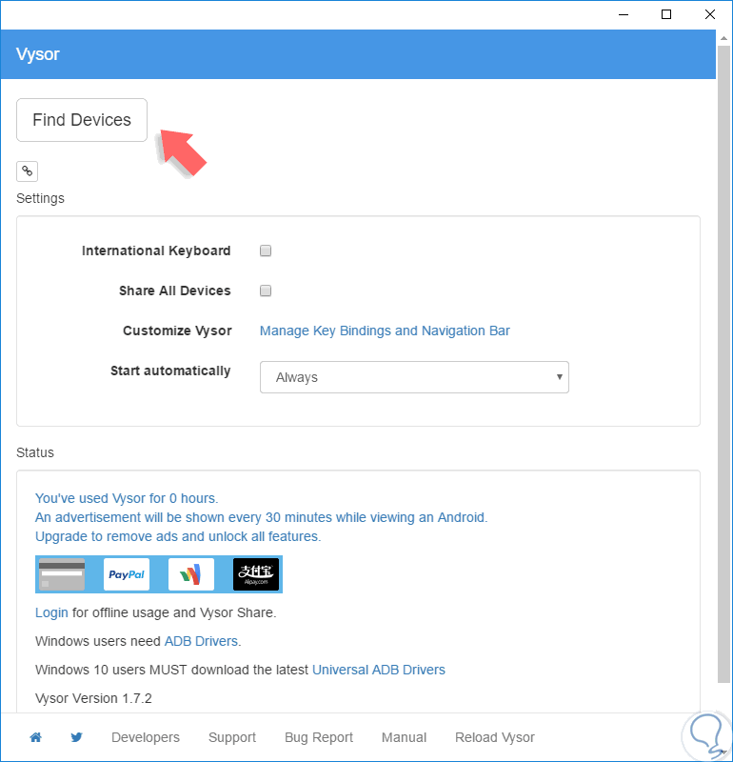
Task: Click Upgrade to remove ads link
Action: pos(178,536)
